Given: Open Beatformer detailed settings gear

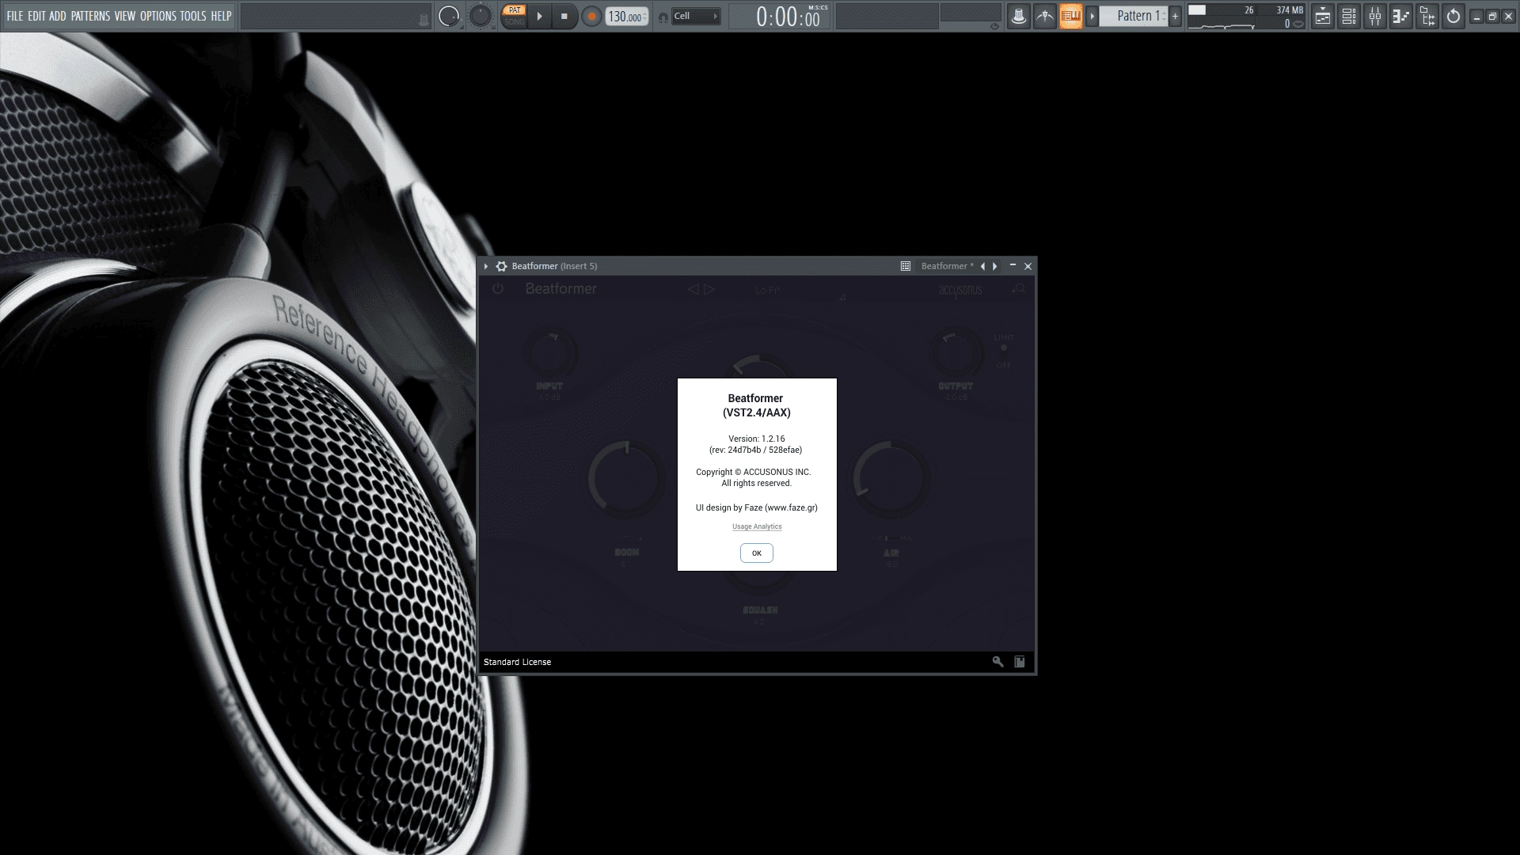Looking at the screenshot, I should pos(501,267).
